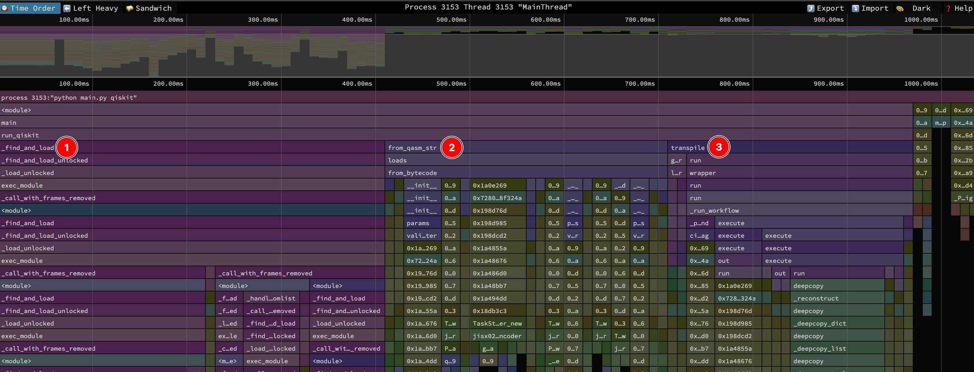The image size is (974, 372).
Task: Click the Sandwich view icon
Action: pyautogui.click(x=130, y=8)
